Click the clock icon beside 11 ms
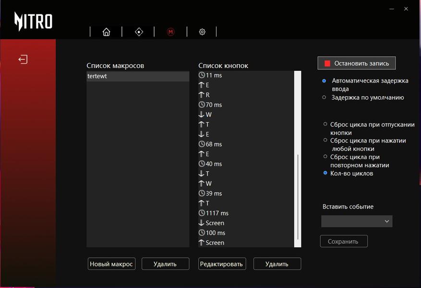 point(202,75)
